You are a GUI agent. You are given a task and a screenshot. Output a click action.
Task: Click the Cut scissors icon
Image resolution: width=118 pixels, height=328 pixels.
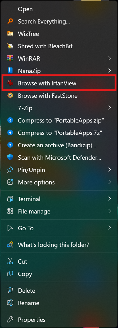tap(10, 261)
